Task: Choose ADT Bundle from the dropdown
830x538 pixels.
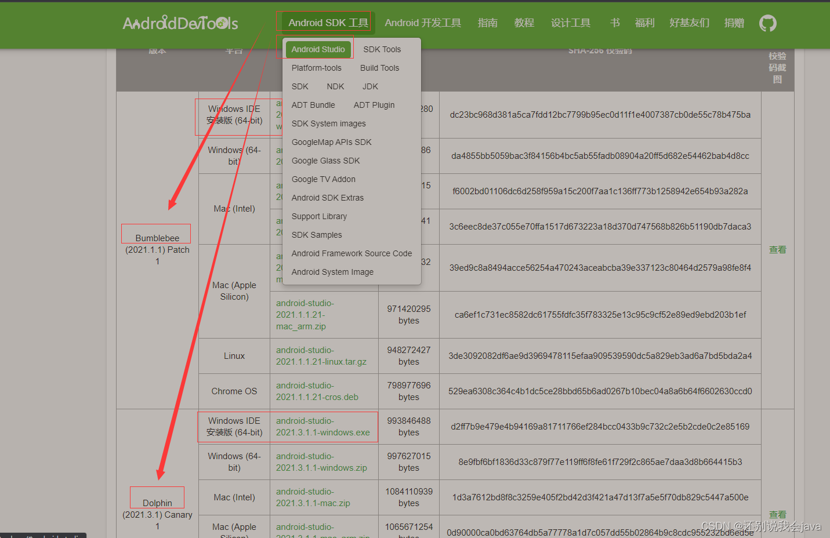Action: tap(313, 105)
